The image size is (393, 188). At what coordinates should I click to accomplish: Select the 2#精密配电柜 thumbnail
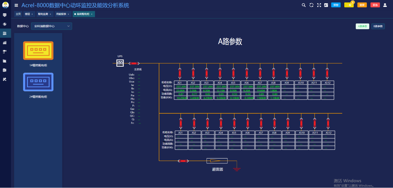[x=38, y=82]
